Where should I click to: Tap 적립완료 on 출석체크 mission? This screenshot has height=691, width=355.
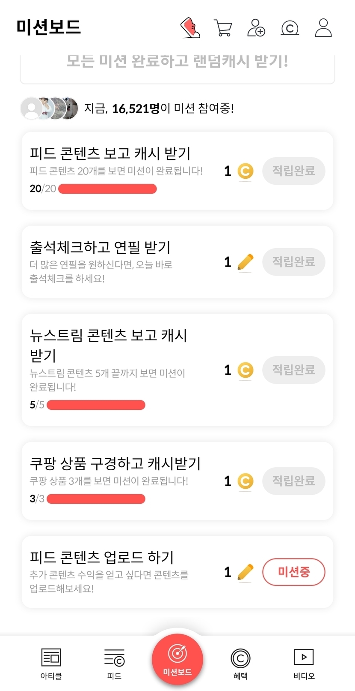tap(294, 262)
